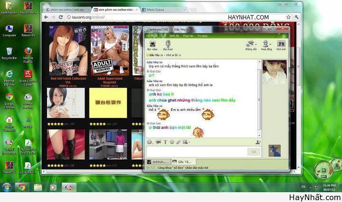Select the Internet Explorer desktop icon
This screenshot has height=202, width=342.
(9, 78)
